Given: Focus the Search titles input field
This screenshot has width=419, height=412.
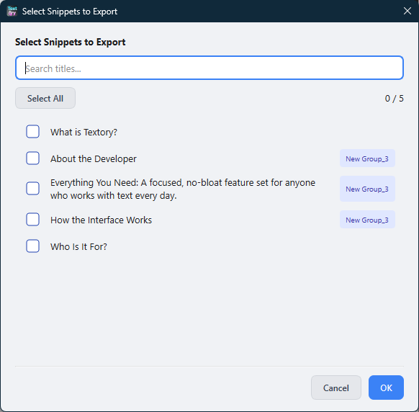Looking at the screenshot, I should coord(209,68).
